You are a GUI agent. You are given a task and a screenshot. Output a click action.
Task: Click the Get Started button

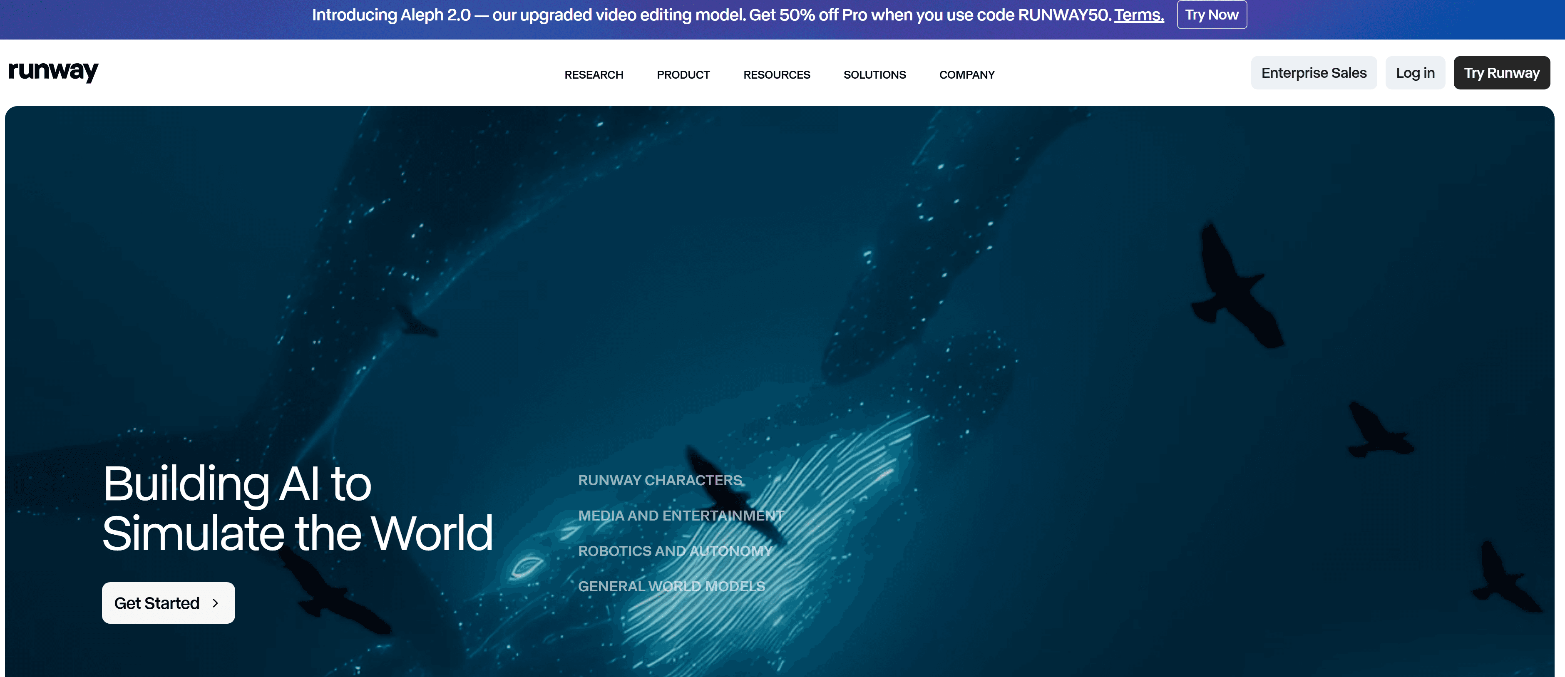click(168, 603)
